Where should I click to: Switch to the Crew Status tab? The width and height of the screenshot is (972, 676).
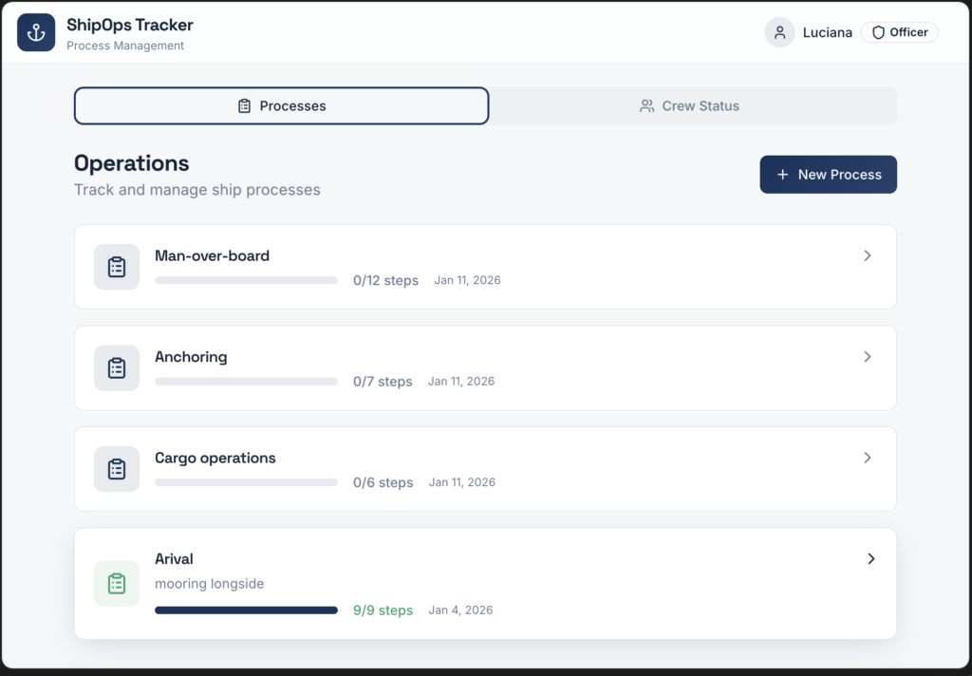[x=690, y=106]
